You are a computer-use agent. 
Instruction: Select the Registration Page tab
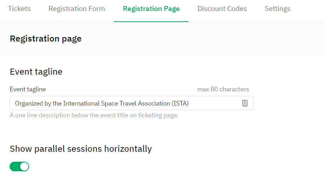pyautogui.click(x=151, y=9)
